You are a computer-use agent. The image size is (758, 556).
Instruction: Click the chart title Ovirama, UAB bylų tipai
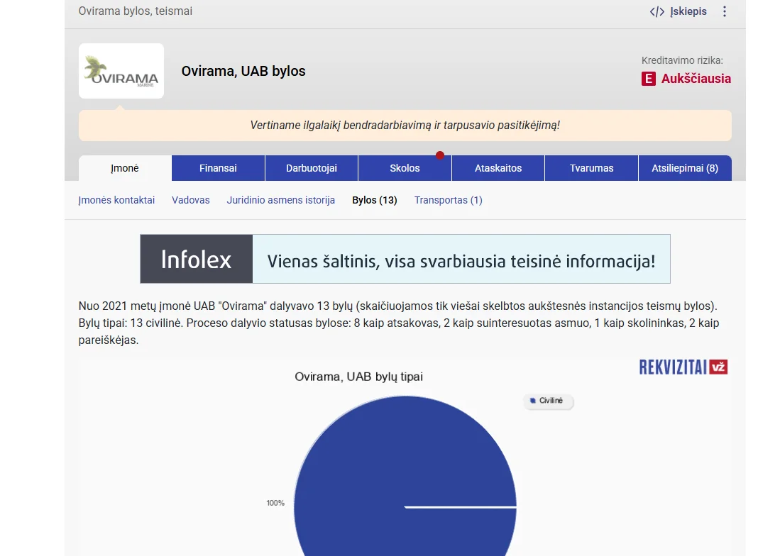coord(358,377)
